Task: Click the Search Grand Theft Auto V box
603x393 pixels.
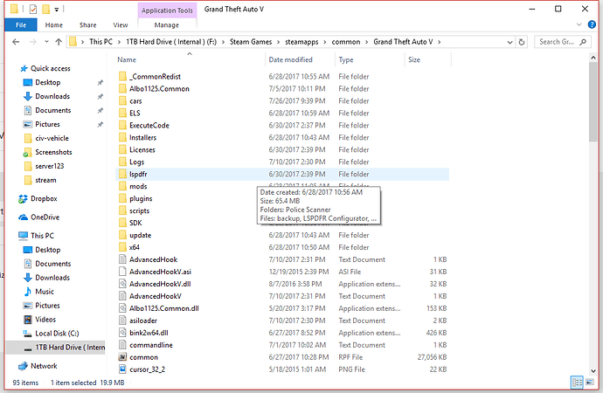Action: pyautogui.click(x=563, y=42)
